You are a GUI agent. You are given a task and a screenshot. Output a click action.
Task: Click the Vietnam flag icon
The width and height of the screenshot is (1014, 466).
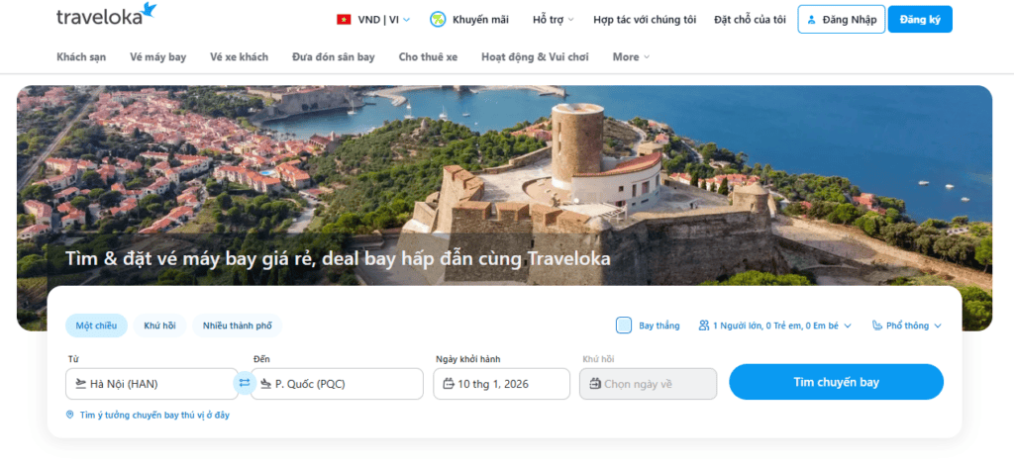[x=344, y=20]
